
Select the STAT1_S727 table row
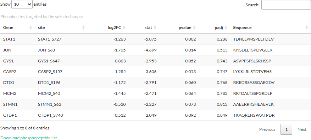click(155, 39)
